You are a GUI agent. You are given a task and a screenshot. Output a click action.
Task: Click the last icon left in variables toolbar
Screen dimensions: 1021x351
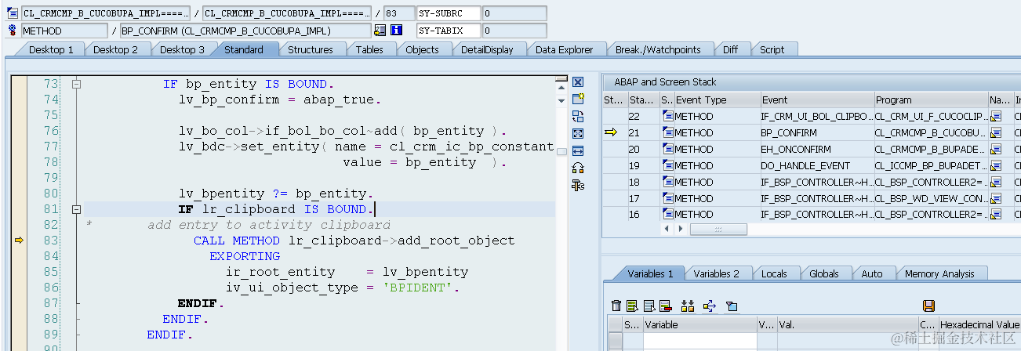coord(732,306)
